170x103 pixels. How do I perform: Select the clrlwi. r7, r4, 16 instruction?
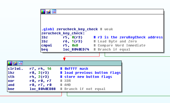coord(30,69)
